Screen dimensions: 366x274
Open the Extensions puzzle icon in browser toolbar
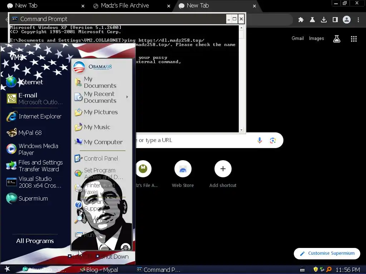(301, 20)
